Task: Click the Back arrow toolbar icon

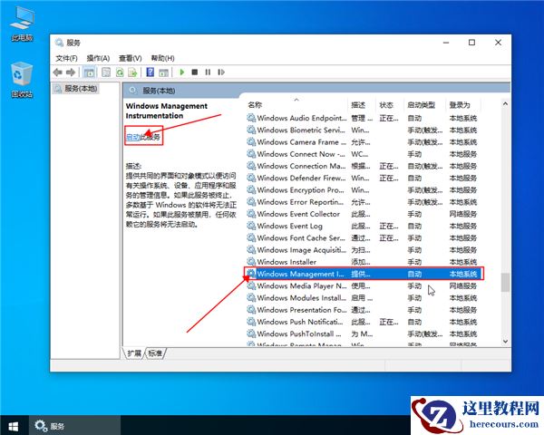Action: click(x=58, y=72)
